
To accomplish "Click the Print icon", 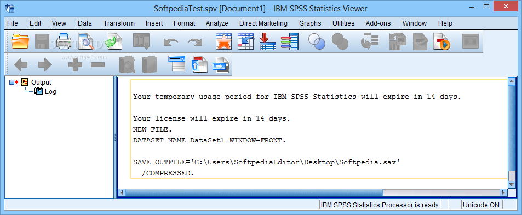I will [x=64, y=41].
